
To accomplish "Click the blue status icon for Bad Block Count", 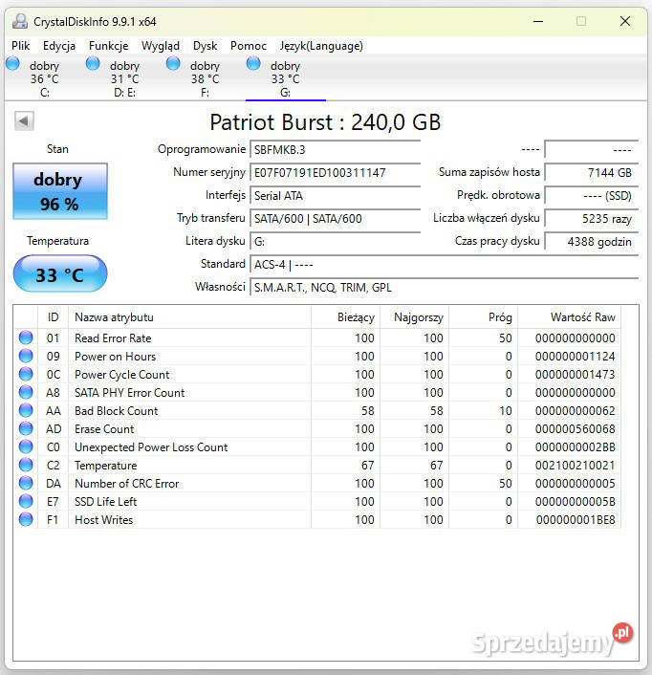I will [x=26, y=410].
